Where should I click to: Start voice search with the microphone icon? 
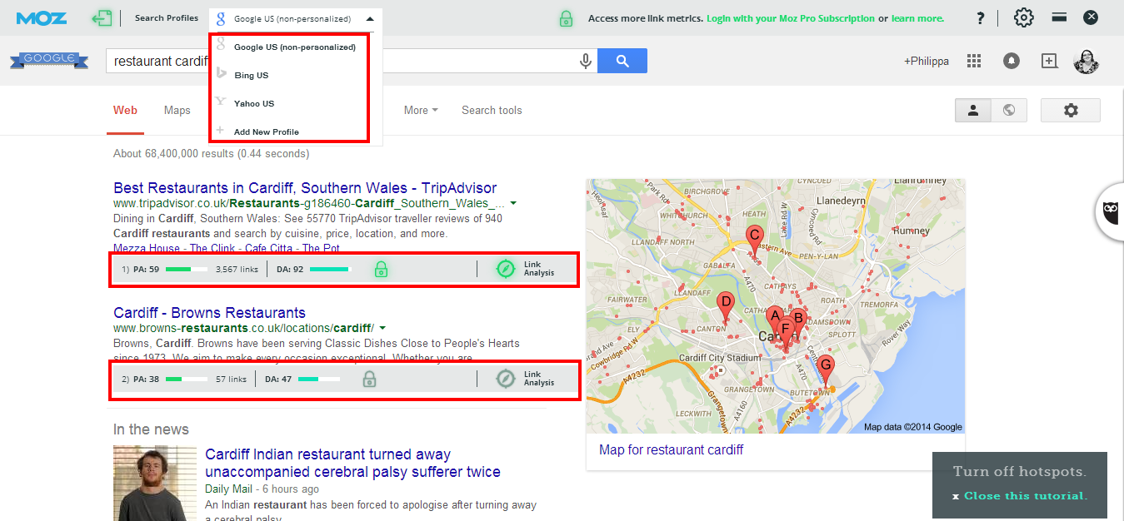(586, 61)
